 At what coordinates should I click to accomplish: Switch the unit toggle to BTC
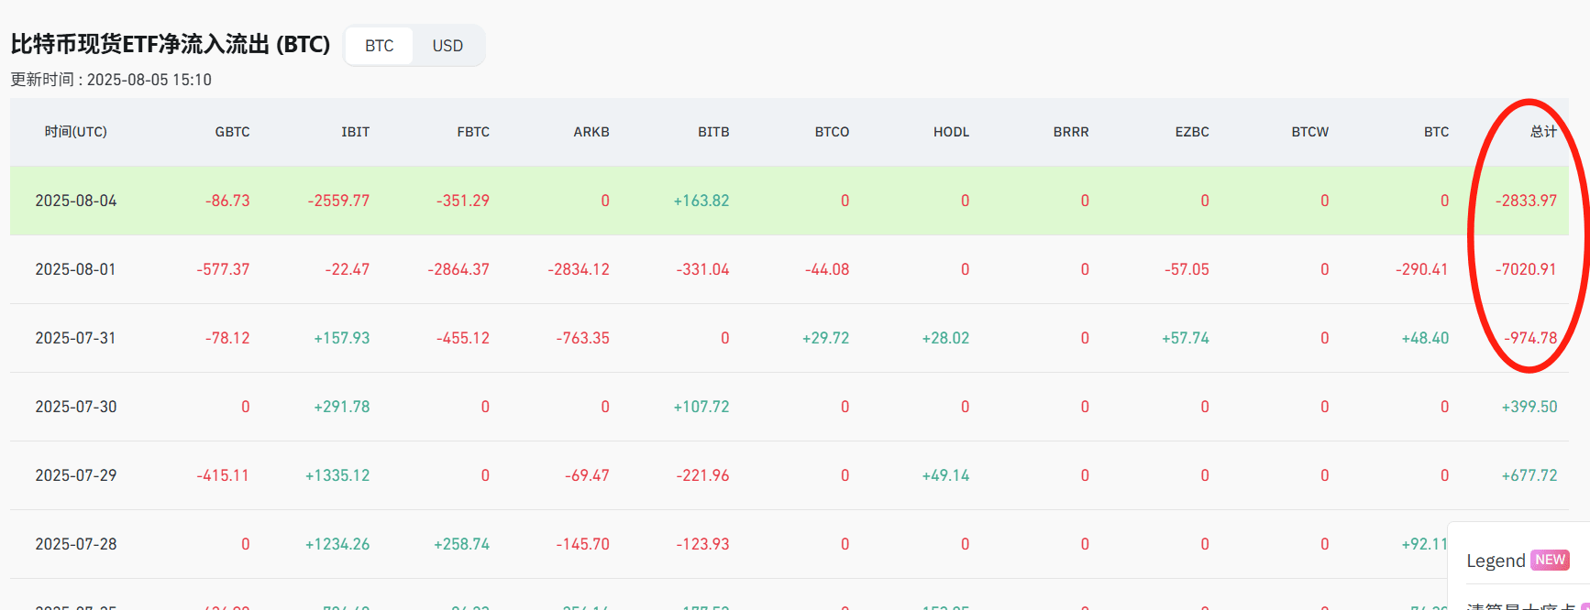380,46
